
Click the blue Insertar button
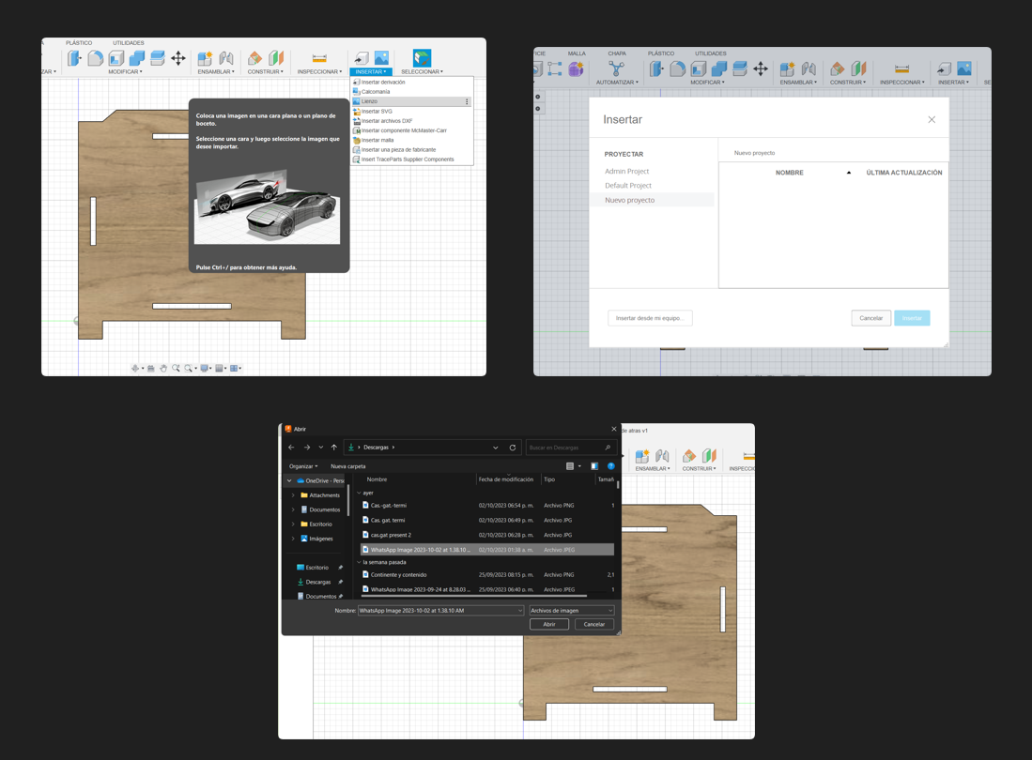coord(912,318)
